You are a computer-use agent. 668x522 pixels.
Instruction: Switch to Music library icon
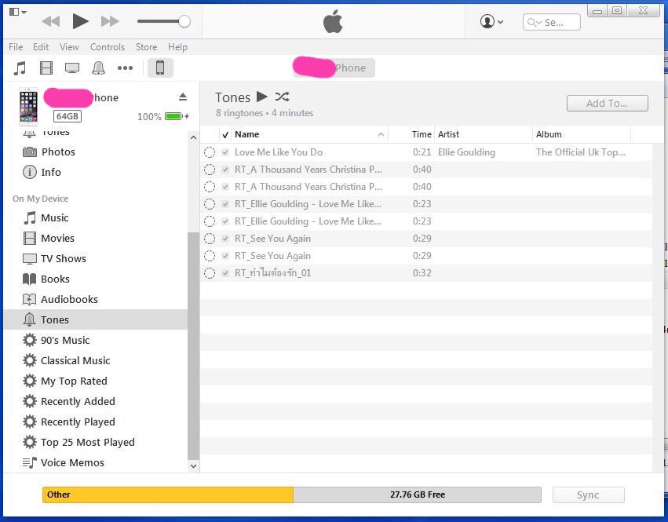click(x=20, y=68)
